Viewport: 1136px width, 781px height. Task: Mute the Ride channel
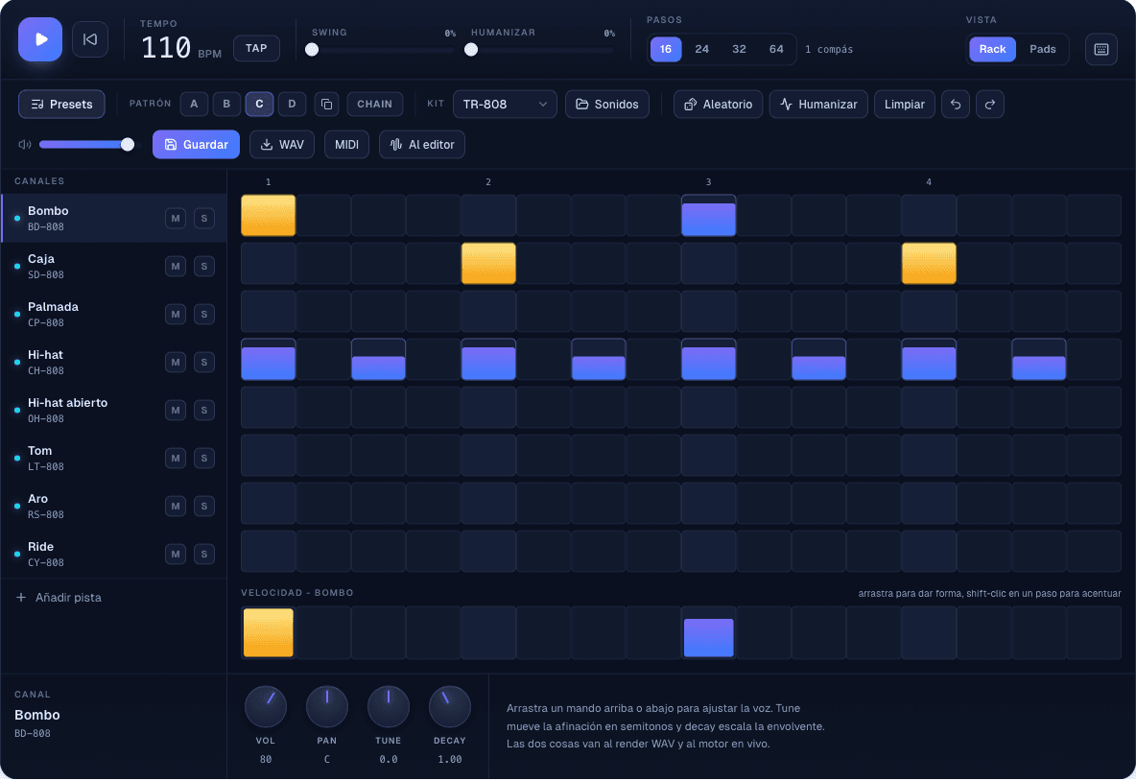[176, 555]
